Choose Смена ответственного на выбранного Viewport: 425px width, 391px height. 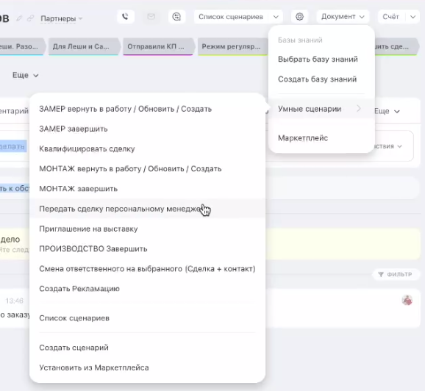(x=147, y=269)
